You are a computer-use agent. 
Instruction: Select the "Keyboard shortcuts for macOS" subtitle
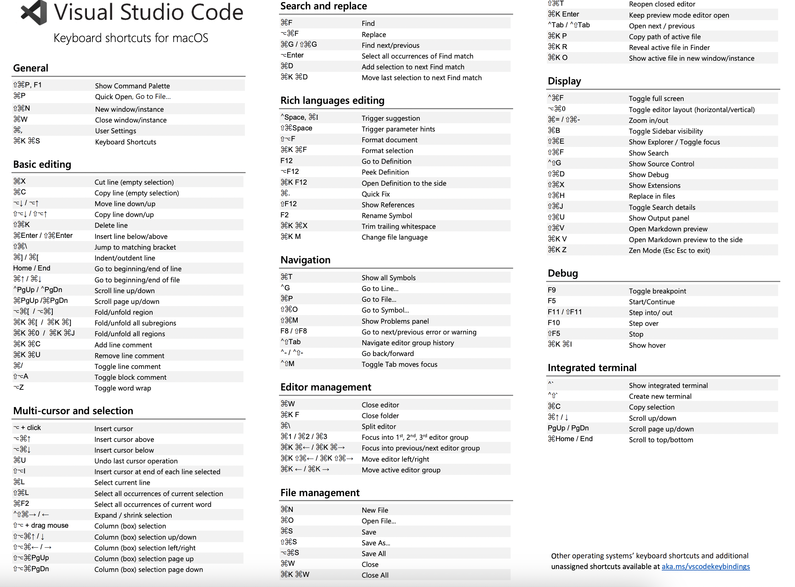[x=131, y=38]
